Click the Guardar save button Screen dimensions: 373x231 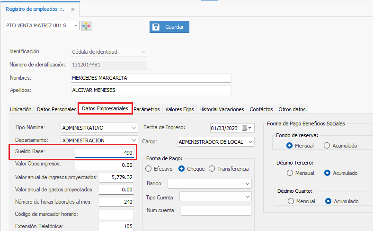[x=169, y=27]
